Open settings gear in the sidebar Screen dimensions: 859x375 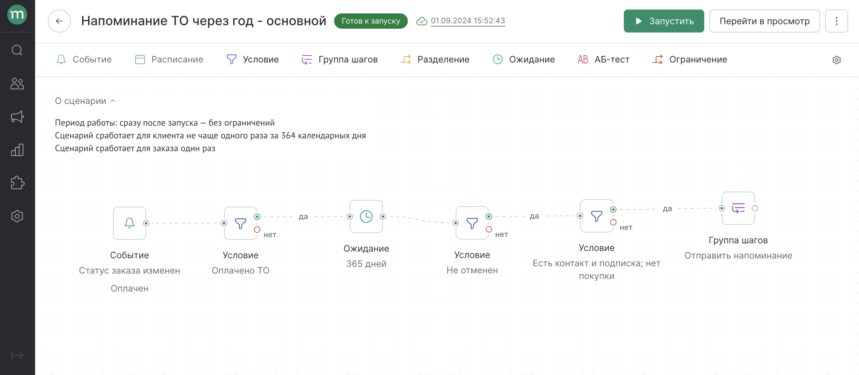pos(17,216)
